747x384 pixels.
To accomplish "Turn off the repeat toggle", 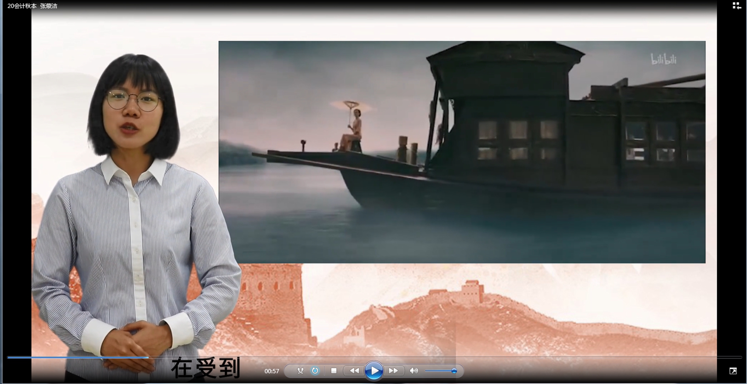I will [315, 371].
